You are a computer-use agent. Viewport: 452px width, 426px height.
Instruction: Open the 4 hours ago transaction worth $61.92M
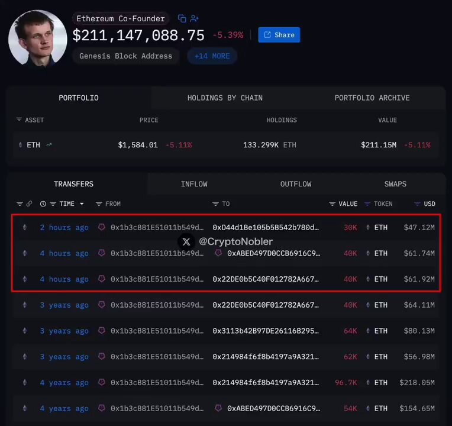coord(64,279)
